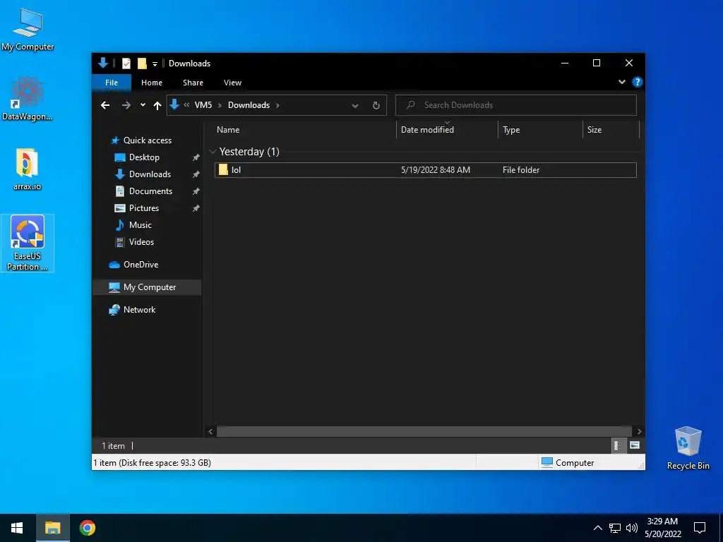Switch to details view layout icon

616,445
